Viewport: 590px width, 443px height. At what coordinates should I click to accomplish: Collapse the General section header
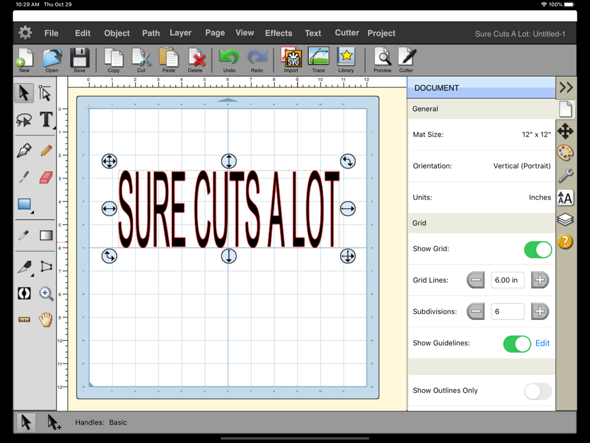[x=482, y=108]
